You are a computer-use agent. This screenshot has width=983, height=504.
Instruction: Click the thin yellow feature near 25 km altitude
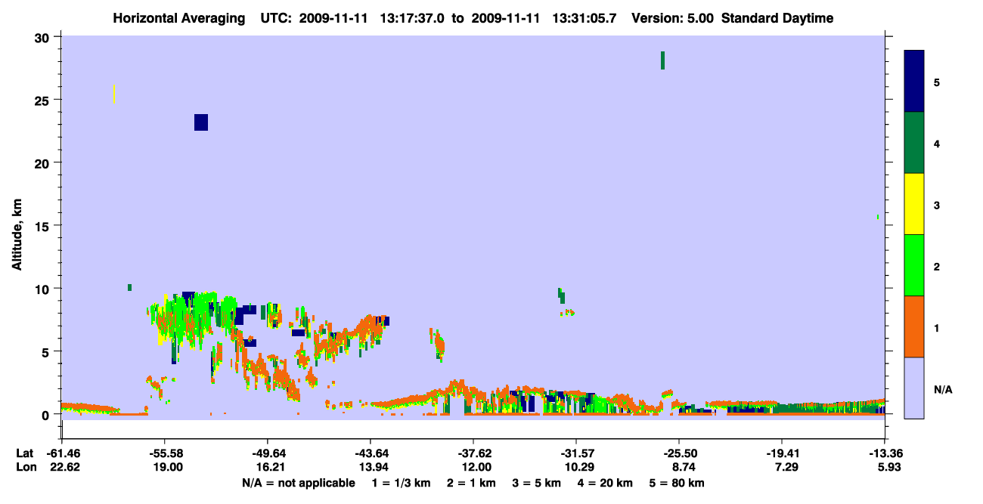[113, 94]
